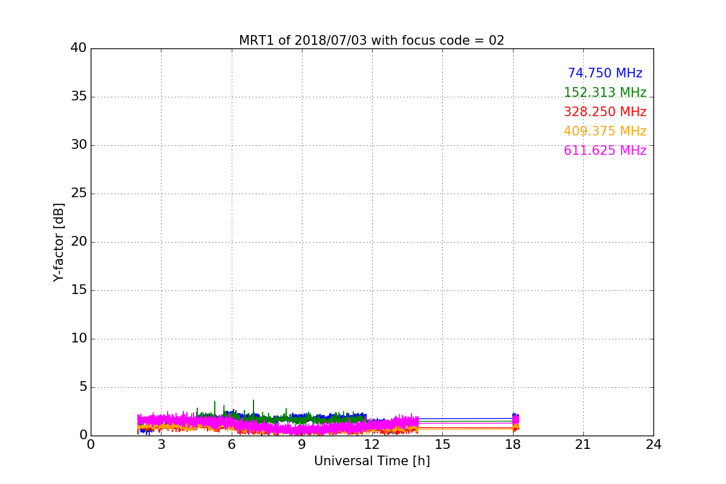Viewport: 726px width, 484px height.
Task: Select the magenta '611.625 MHz' legend label
Action: [x=605, y=151]
